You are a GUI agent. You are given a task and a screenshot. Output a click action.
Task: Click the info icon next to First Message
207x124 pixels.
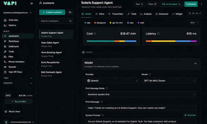coord(102,102)
